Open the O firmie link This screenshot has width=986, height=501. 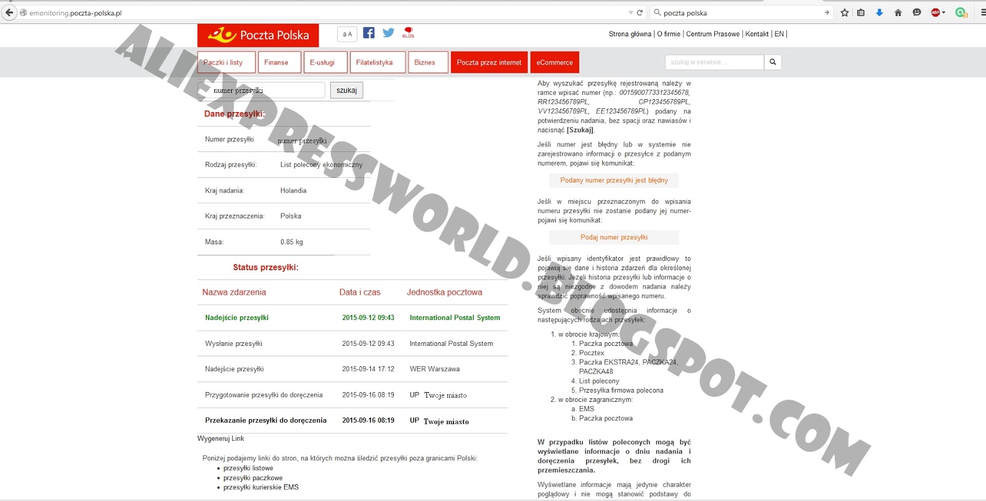(x=669, y=34)
